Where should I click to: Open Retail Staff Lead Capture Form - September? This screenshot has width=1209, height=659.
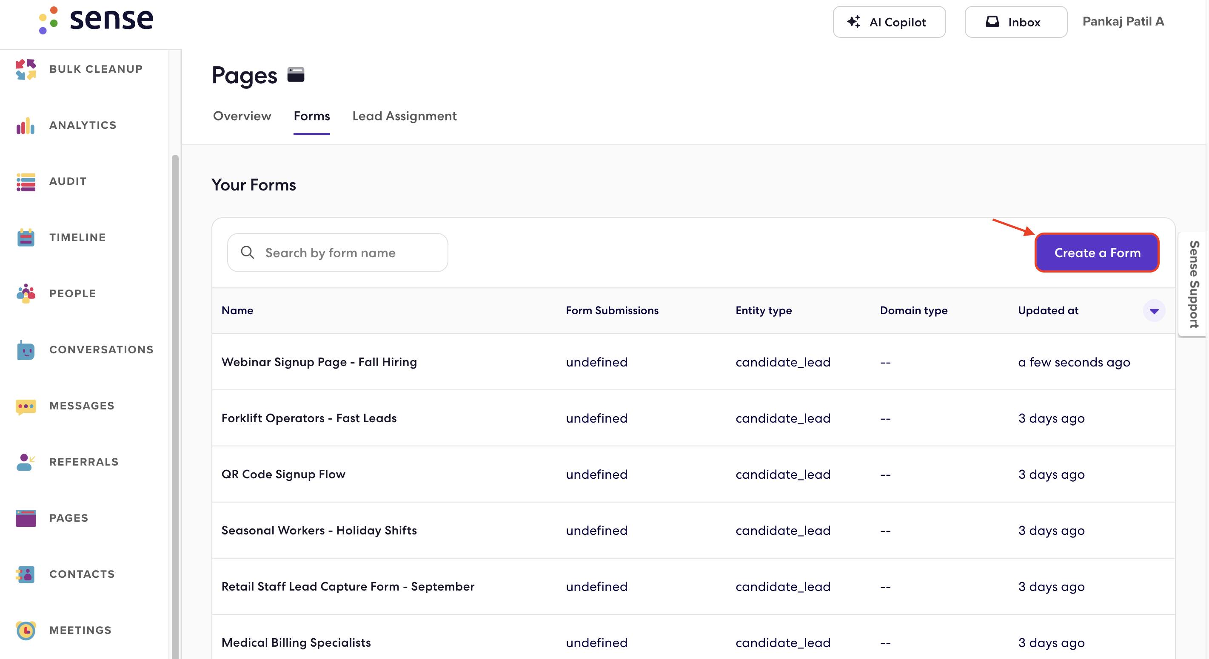[x=348, y=586]
